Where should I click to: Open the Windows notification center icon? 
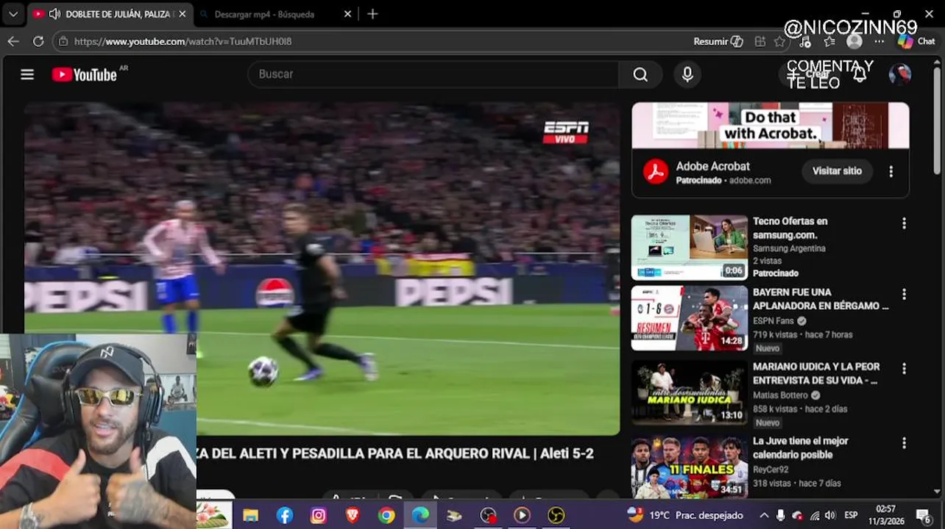click(924, 516)
